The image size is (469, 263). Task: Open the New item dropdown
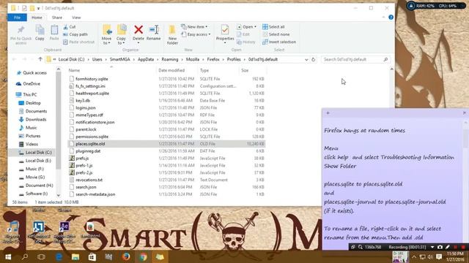coord(194,27)
